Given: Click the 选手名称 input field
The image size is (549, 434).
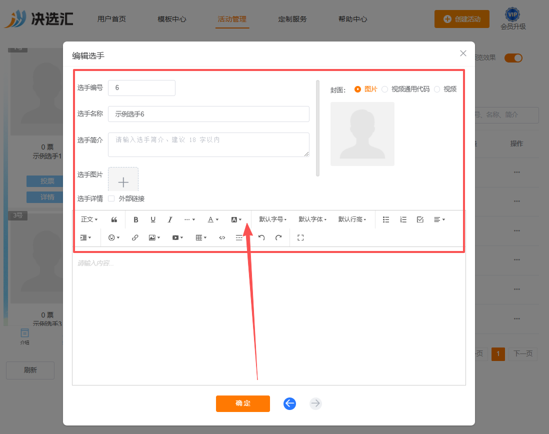Looking at the screenshot, I should pos(208,114).
